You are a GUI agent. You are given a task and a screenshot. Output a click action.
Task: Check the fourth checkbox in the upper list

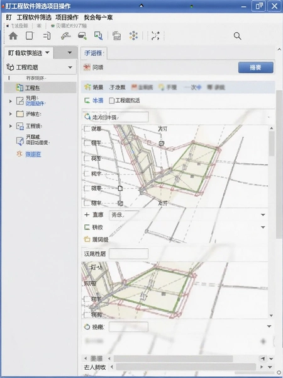click(87, 174)
